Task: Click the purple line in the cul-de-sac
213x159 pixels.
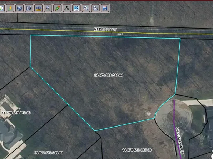Action: (176, 122)
